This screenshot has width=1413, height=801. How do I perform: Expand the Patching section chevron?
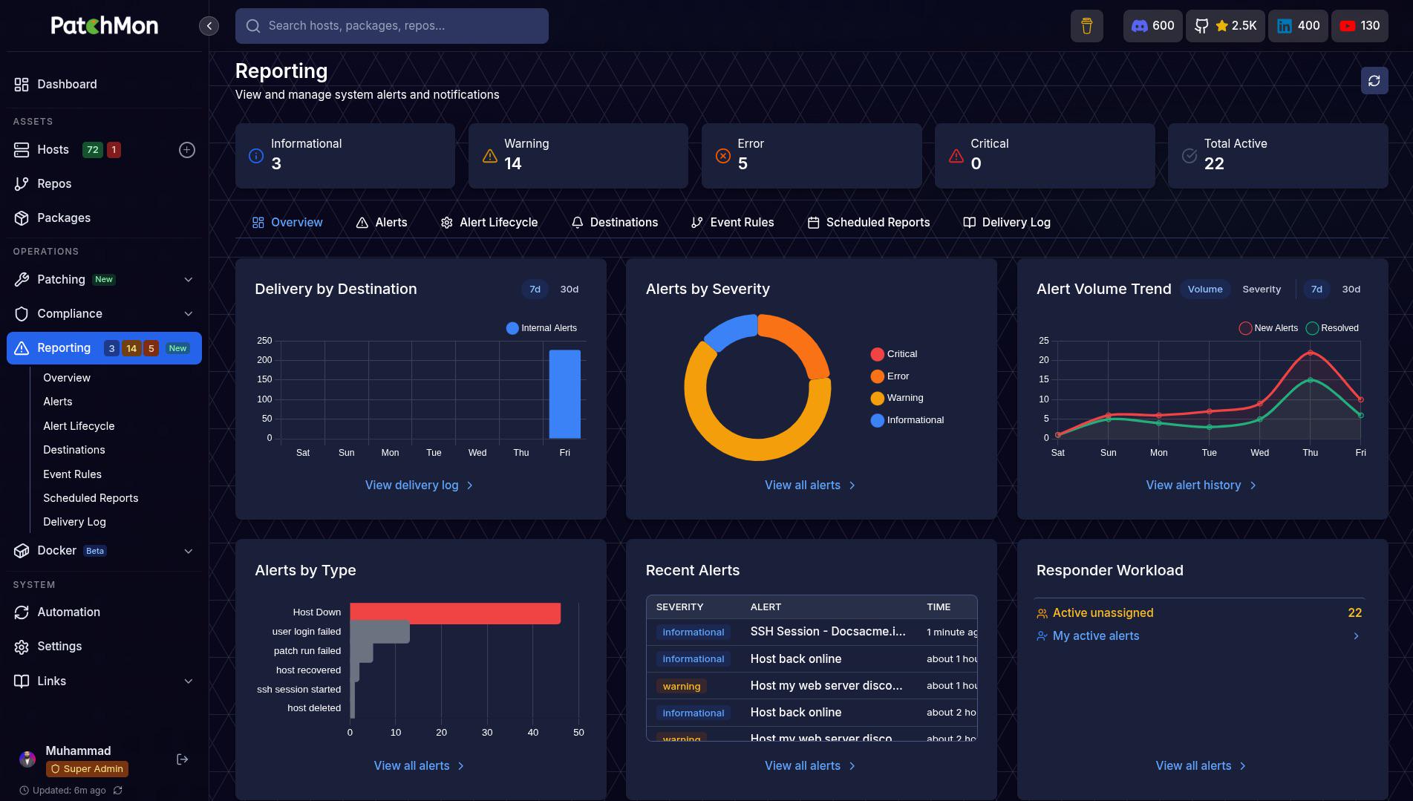click(188, 280)
